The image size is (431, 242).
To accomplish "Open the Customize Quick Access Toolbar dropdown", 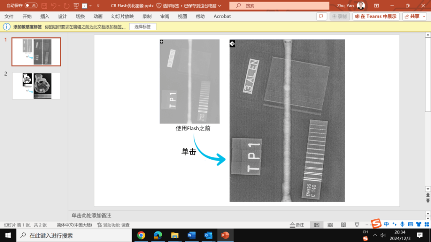I will pyautogui.click(x=98, y=6).
